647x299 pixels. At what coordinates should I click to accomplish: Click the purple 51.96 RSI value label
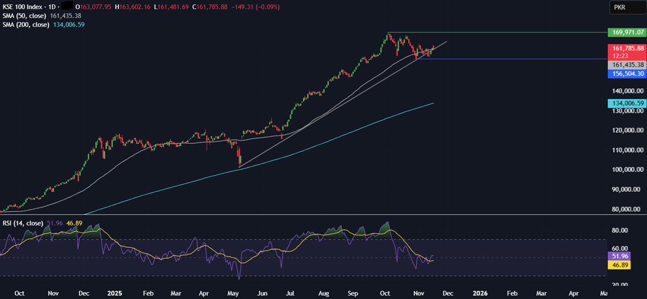(618, 256)
